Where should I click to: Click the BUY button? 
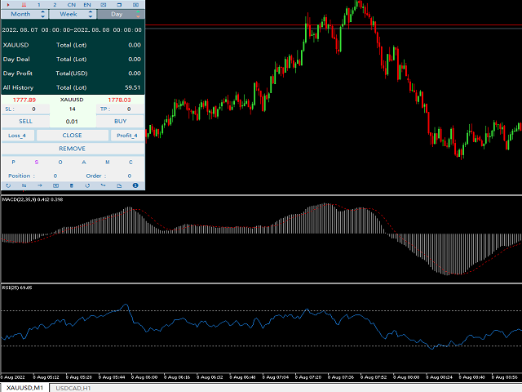[120, 122]
